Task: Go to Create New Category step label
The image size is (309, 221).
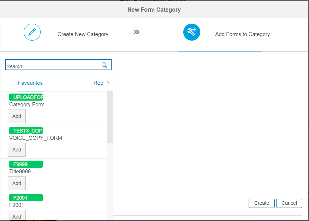Action: (83, 34)
